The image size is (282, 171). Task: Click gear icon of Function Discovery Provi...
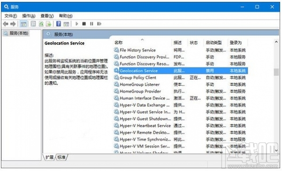pos(116,57)
